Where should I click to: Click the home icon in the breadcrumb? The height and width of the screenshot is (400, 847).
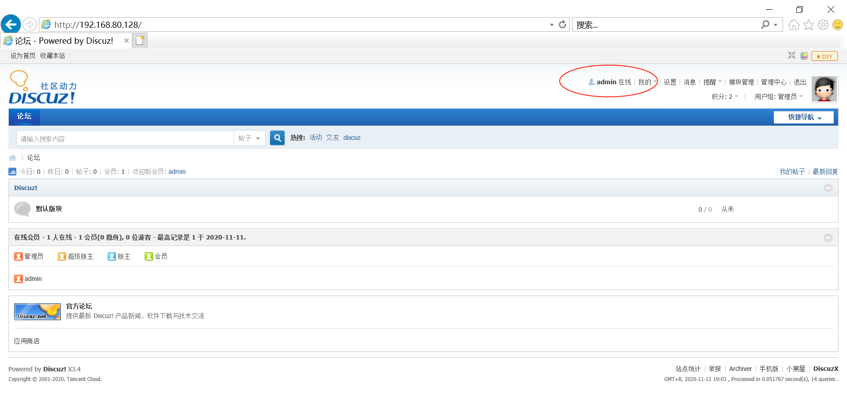[x=12, y=158]
